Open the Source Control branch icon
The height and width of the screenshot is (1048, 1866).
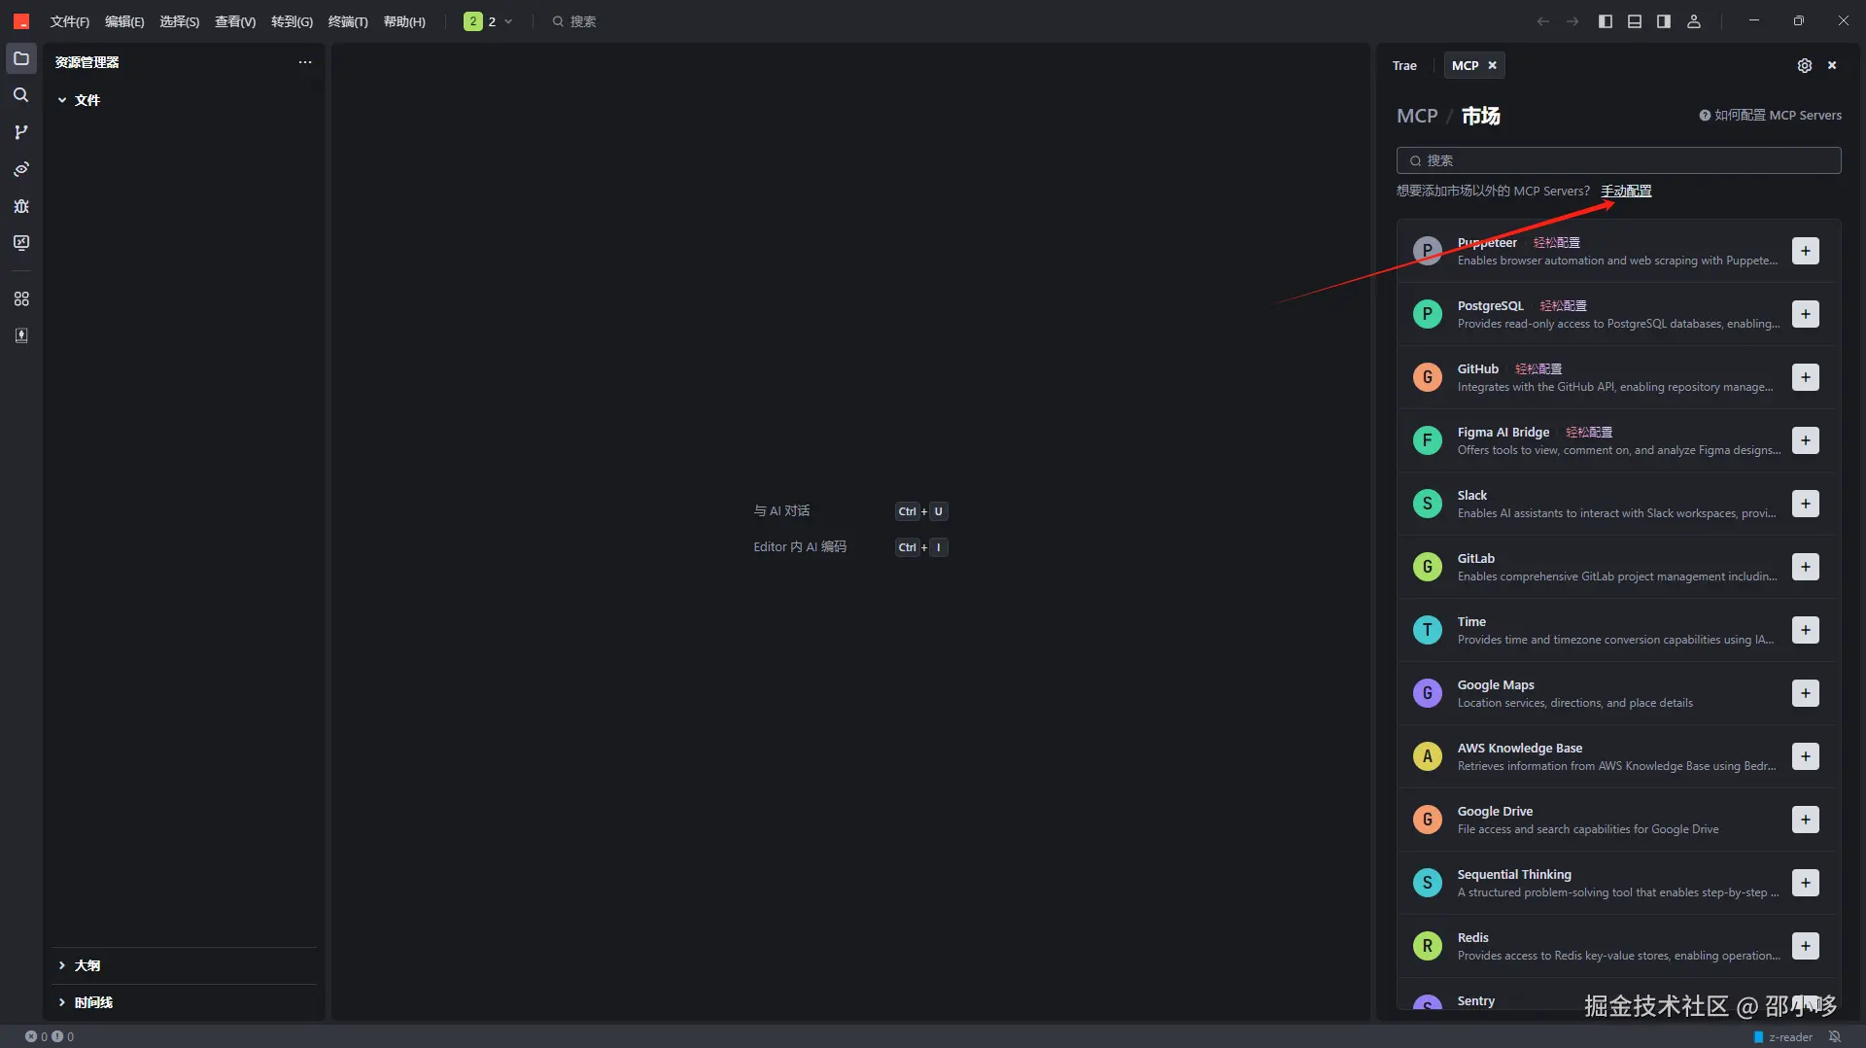pos(21,132)
